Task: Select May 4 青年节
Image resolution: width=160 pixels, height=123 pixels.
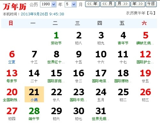Action: click(x=123, y=38)
